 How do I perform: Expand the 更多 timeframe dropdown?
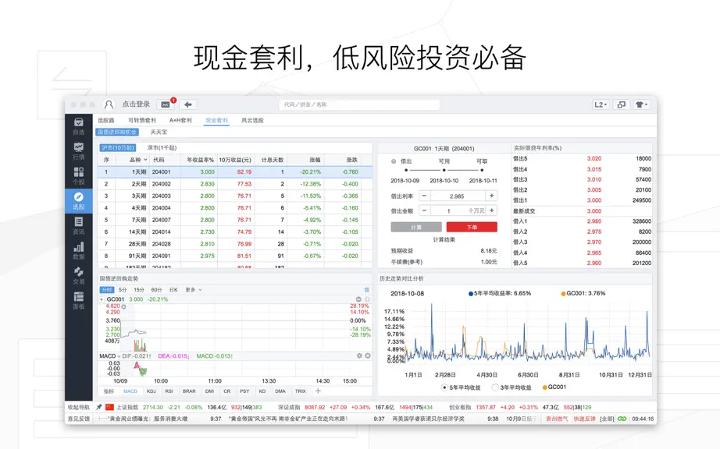pyautogui.click(x=194, y=290)
